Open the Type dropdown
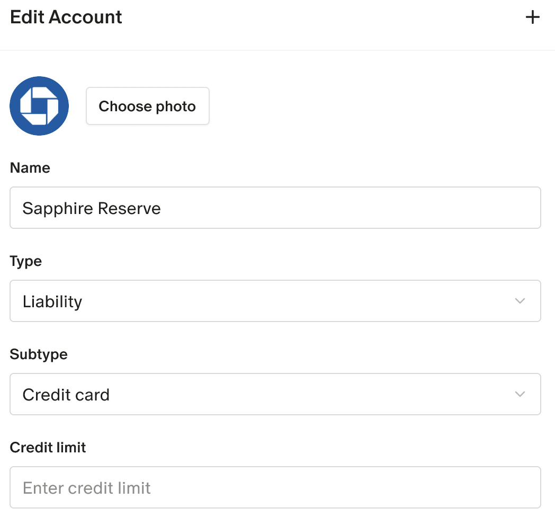This screenshot has height=517, width=555. [x=275, y=301]
